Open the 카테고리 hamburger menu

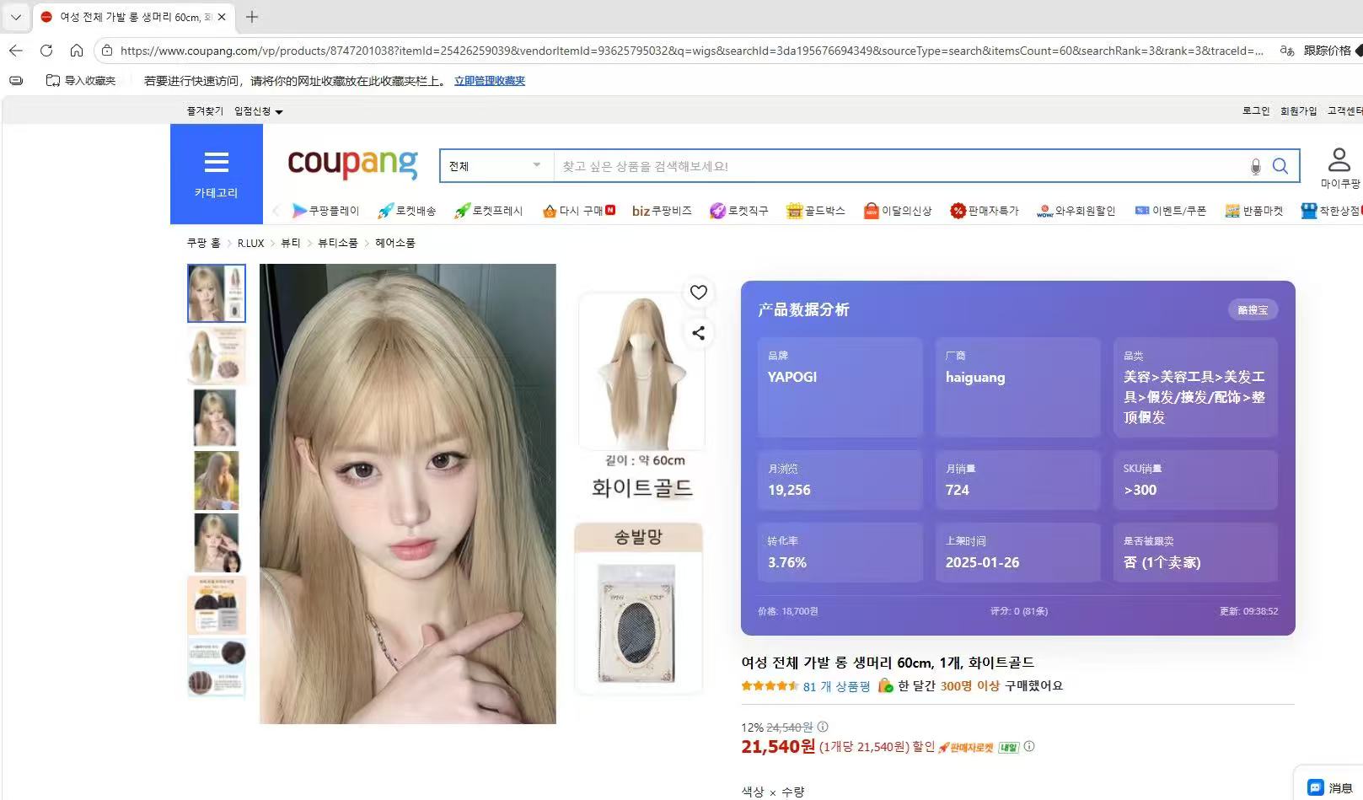[217, 174]
